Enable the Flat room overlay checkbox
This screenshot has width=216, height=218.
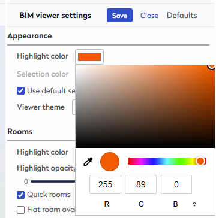pos(21,210)
